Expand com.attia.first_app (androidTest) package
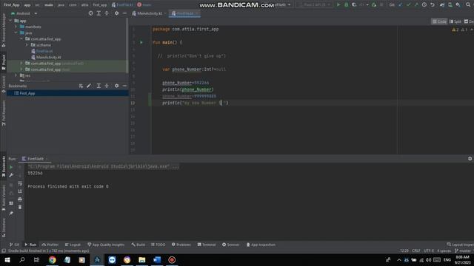Screen dimensions: 474x266 click(21, 64)
